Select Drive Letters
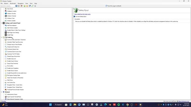 [10, 66]
